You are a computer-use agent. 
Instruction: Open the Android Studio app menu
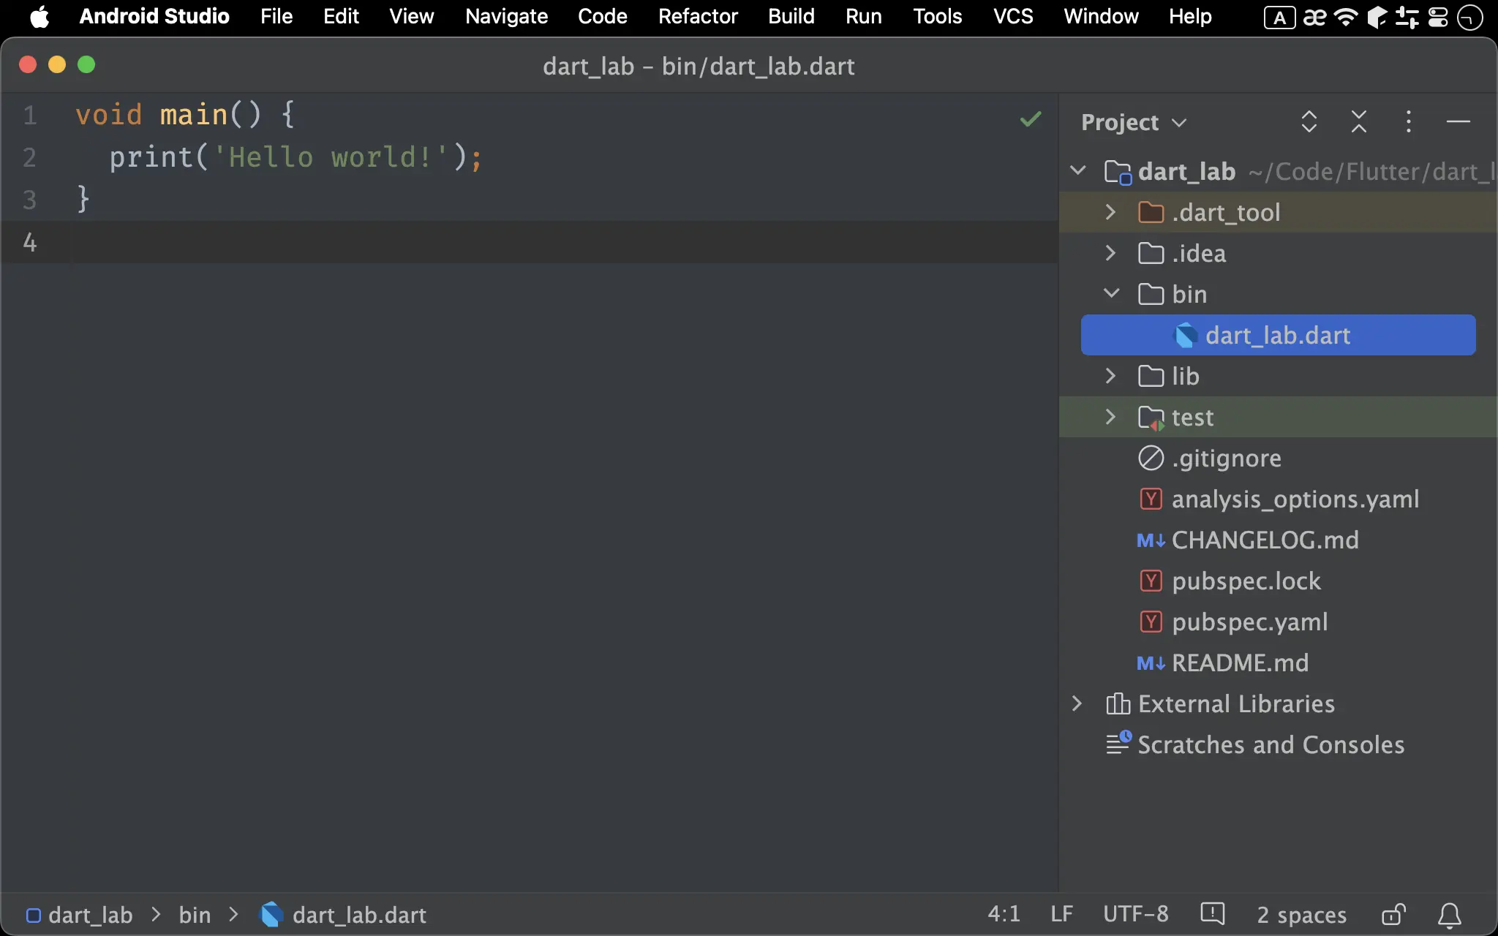(154, 16)
